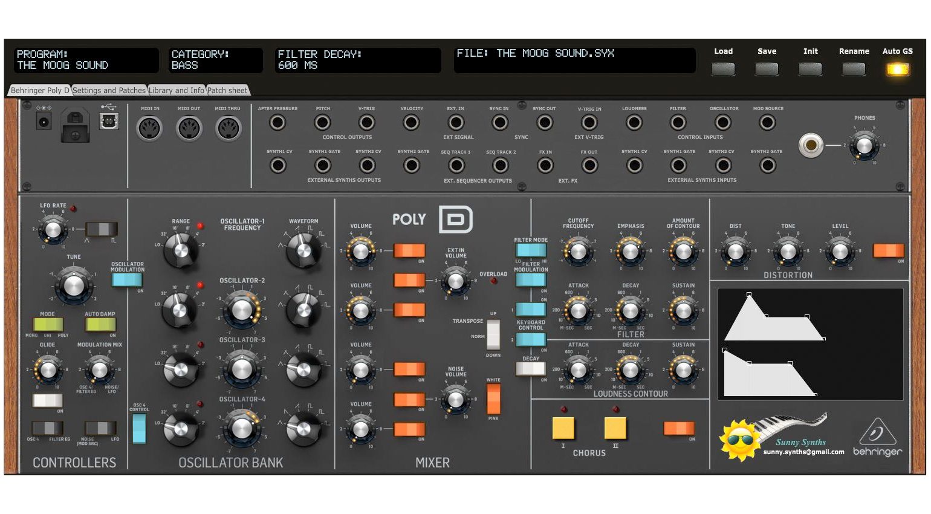Image resolution: width=931 pixels, height=514 pixels.
Task: Click the Emphasis knob
Action: [631, 251]
